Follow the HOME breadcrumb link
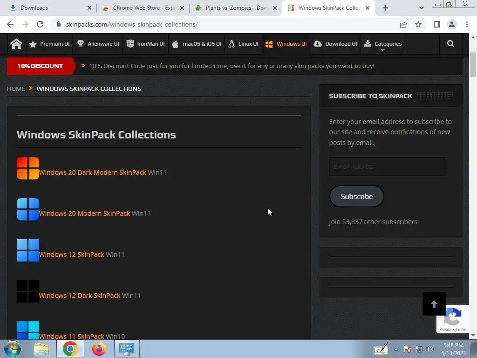The image size is (477, 358). tap(16, 89)
